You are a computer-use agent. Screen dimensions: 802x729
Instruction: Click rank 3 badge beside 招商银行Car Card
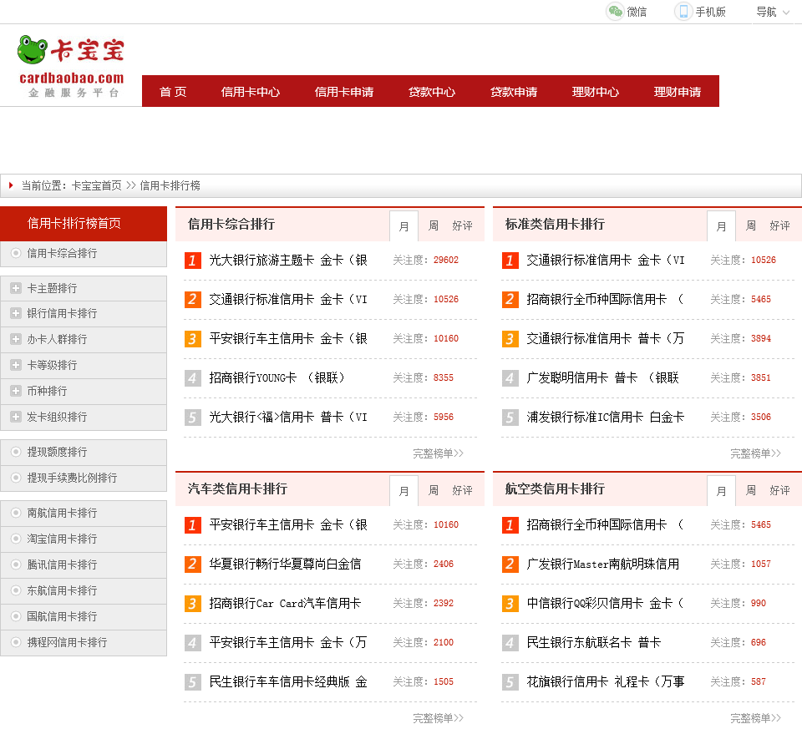[x=193, y=603]
